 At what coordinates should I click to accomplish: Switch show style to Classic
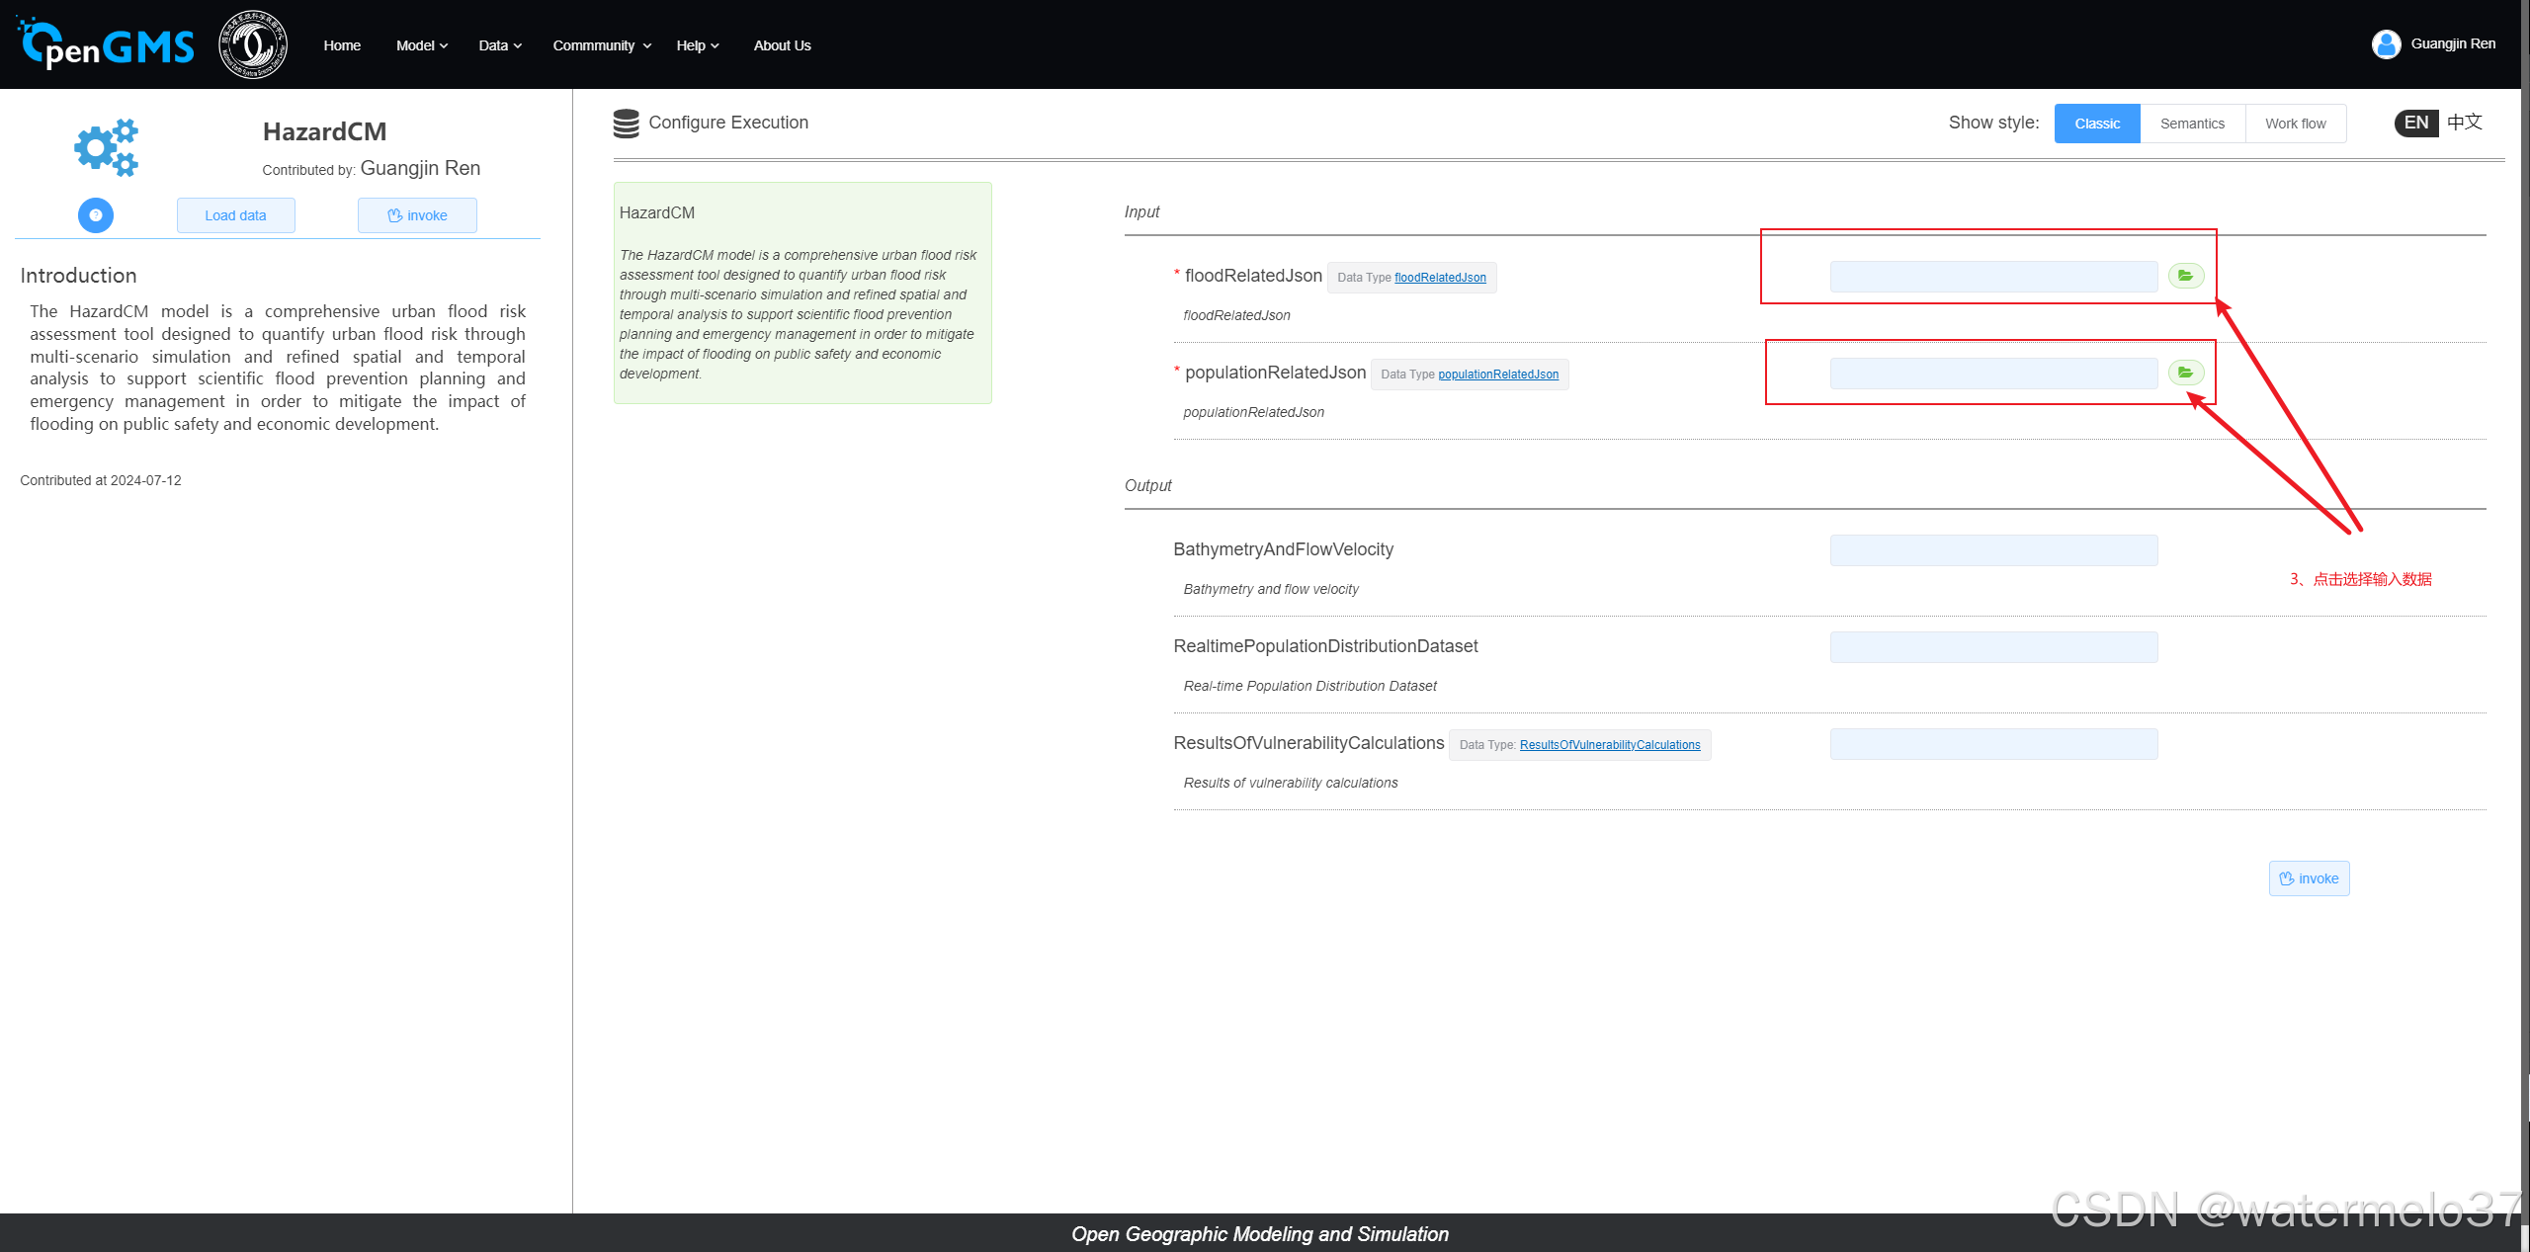point(2096,124)
